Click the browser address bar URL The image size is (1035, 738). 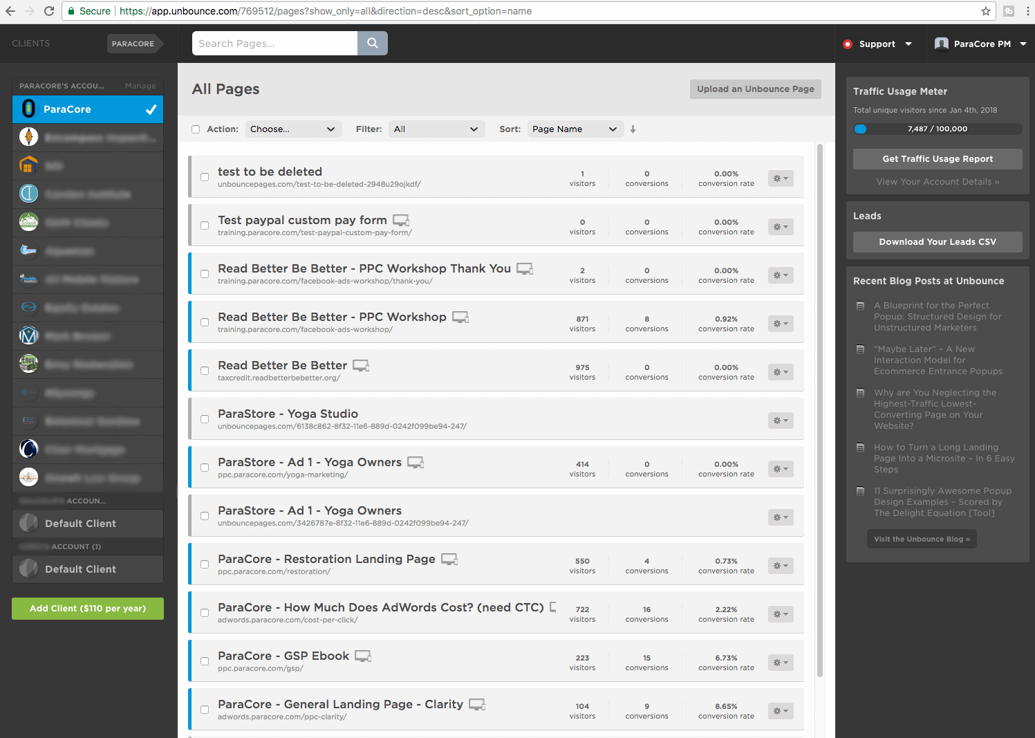pyautogui.click(x=326, y=11)
